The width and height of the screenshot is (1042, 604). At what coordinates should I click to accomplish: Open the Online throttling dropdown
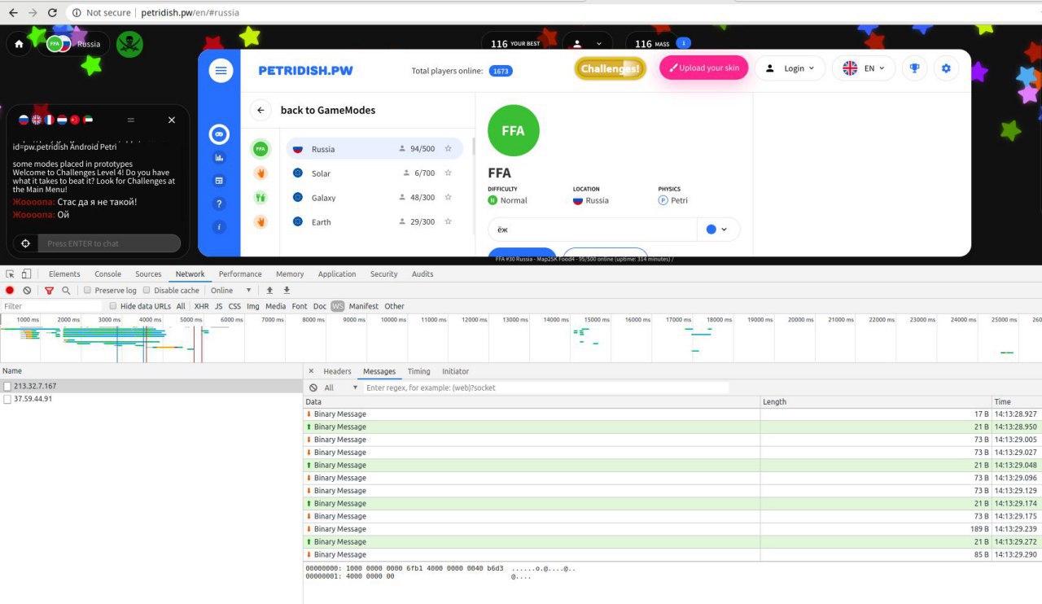point(231,291)
